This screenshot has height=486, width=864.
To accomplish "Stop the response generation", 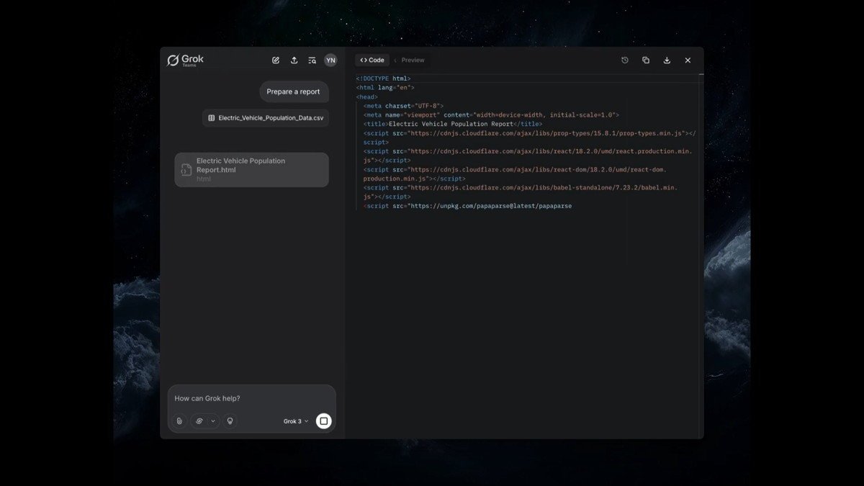I will (x=324, y=421).
